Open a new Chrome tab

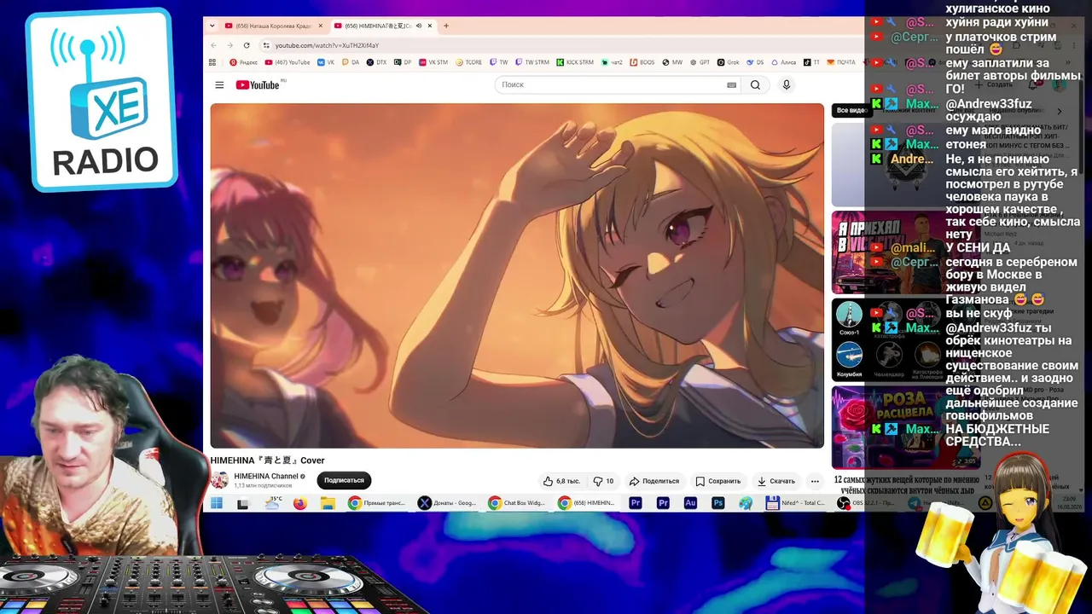click(x=446, y=26)
